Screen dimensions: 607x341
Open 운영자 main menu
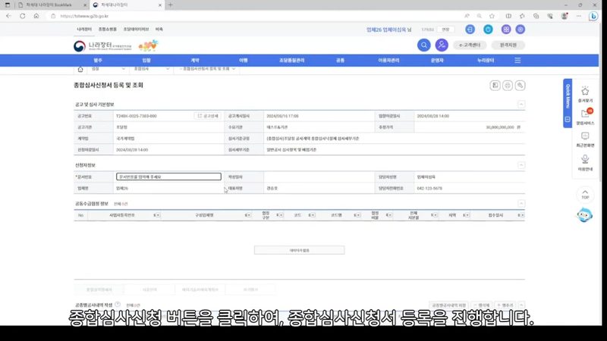click(x=437, y=61)
